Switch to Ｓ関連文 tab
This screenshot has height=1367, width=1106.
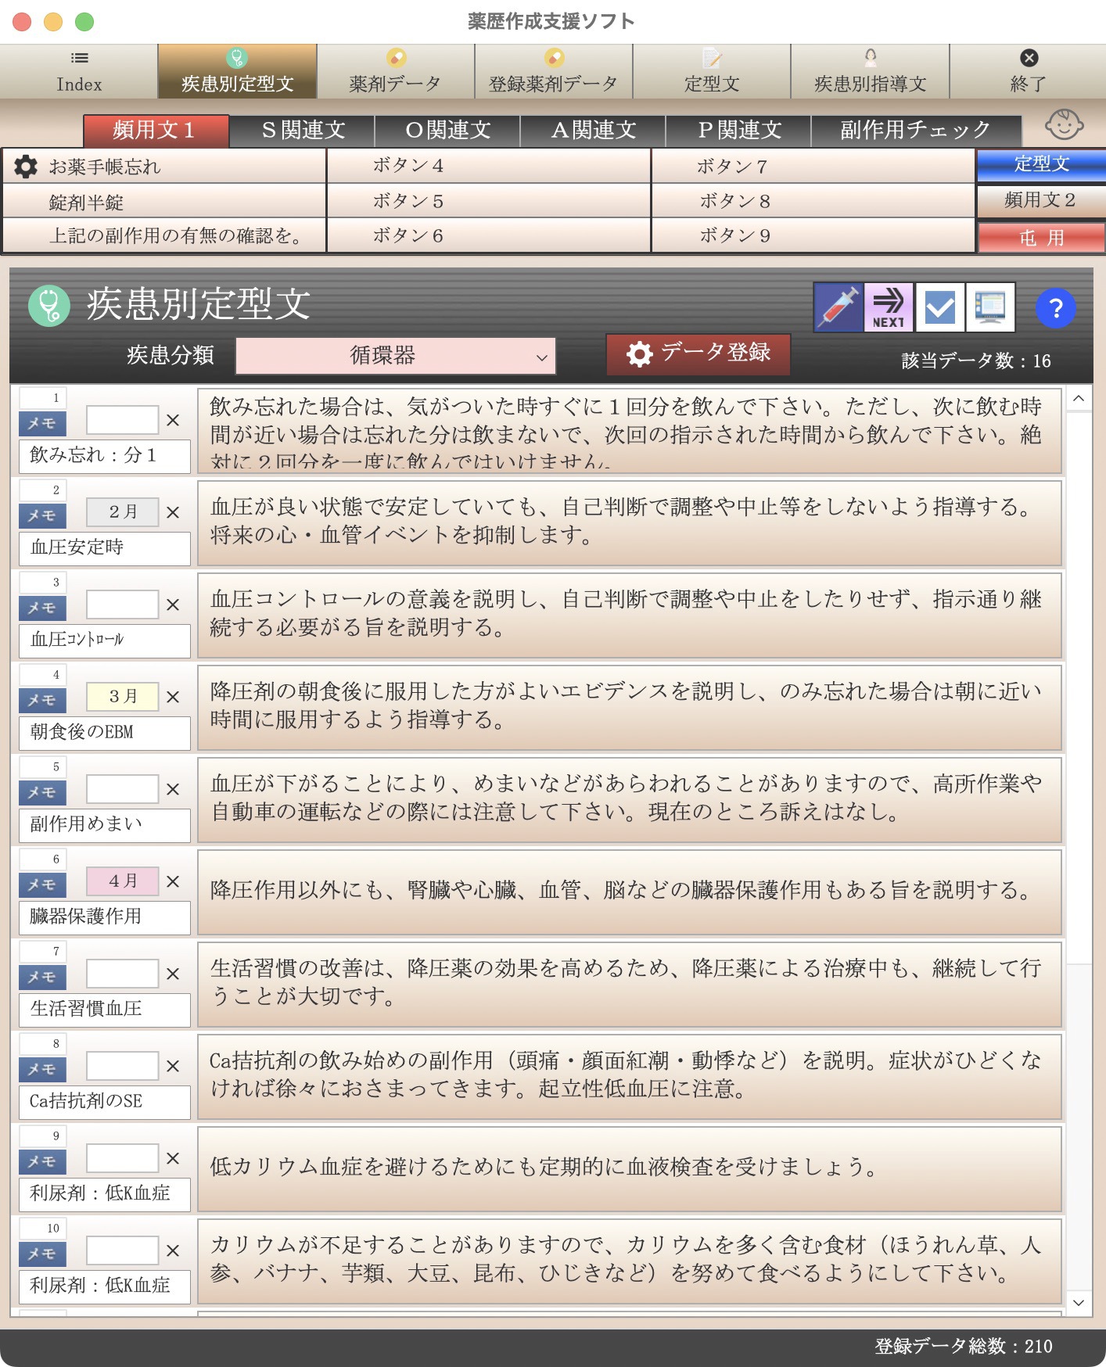click(302, 131)
